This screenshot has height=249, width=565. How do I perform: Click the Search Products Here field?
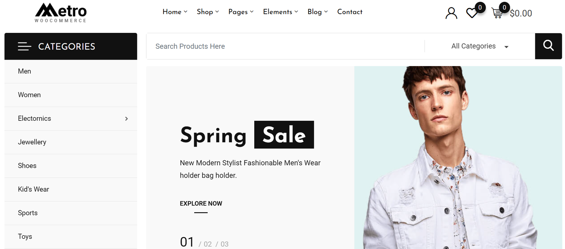click(282, 46)
